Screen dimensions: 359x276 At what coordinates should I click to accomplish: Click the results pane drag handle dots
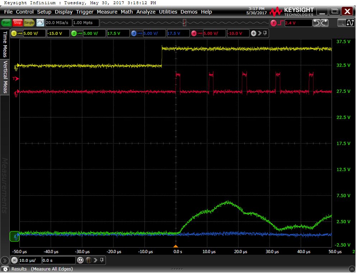pyautogui.click(x=177, y=269)
